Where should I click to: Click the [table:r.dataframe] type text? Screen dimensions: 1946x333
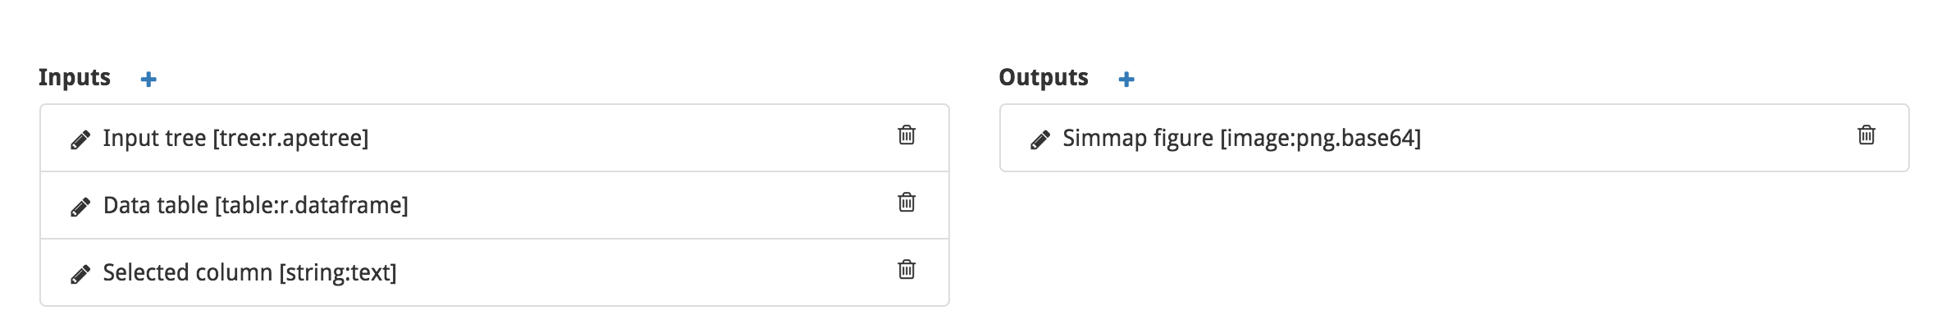click(x=312, y=205)
